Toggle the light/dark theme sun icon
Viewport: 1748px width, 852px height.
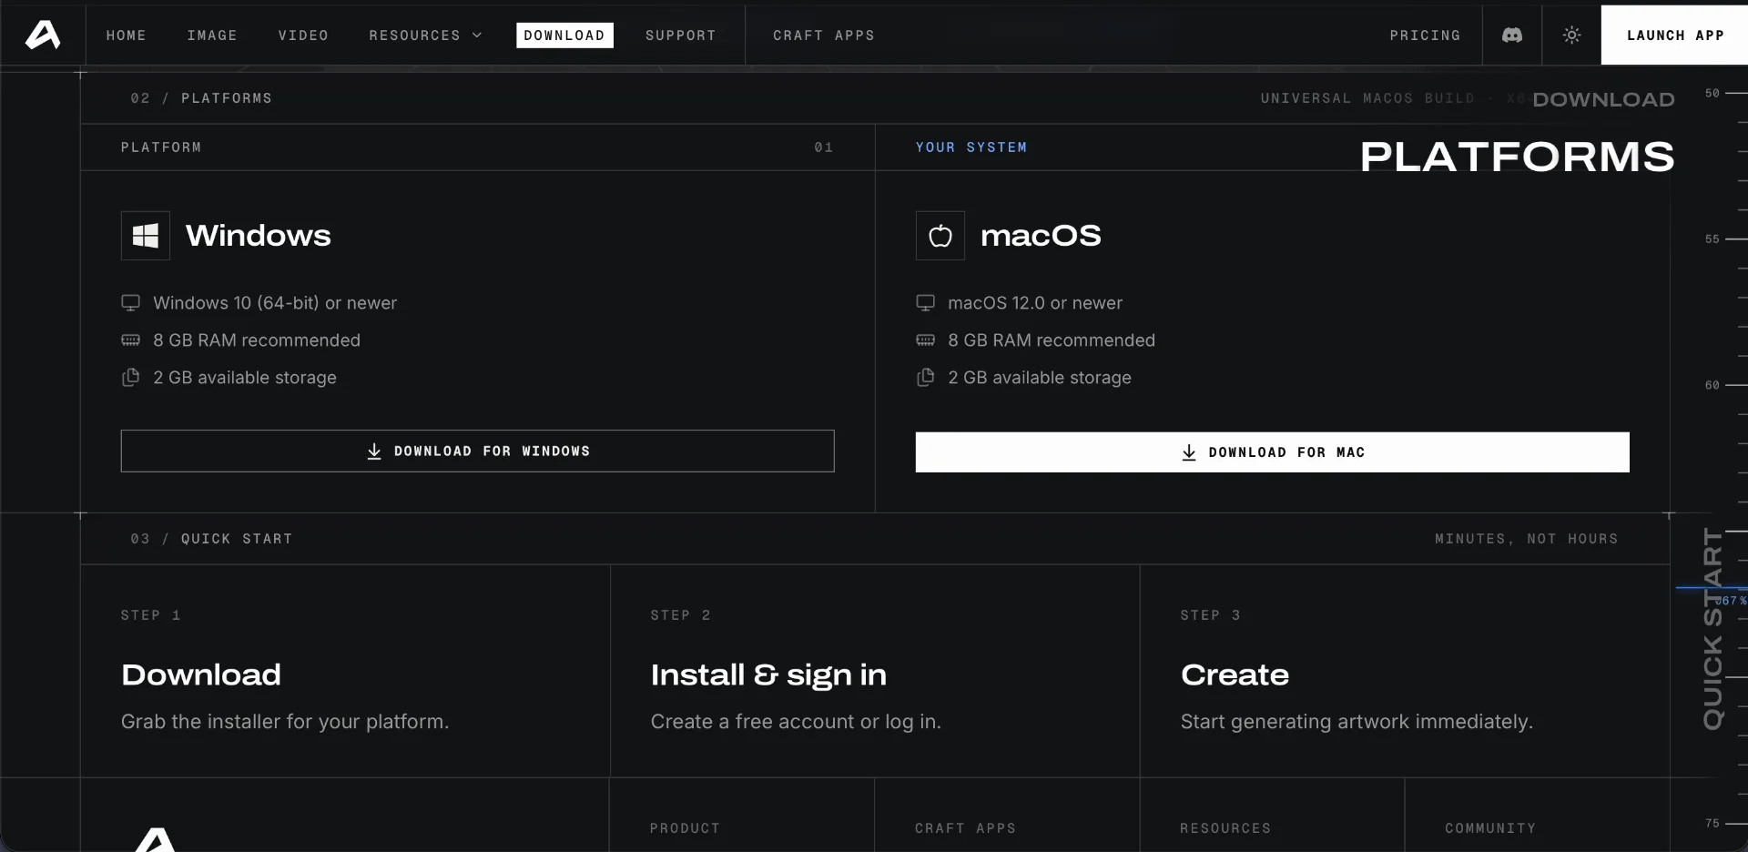pyautogui.click(x=1571, y=35)
